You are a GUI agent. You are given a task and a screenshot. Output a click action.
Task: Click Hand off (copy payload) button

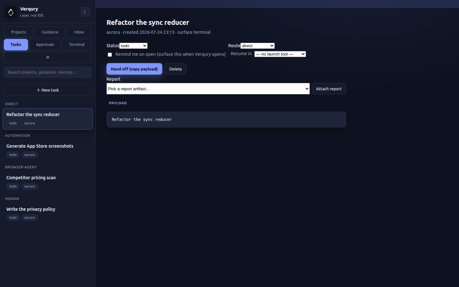pos(134,69)
